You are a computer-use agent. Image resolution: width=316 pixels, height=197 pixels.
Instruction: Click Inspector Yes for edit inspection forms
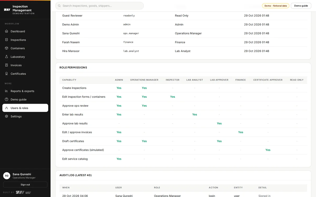tap(172, 97)
